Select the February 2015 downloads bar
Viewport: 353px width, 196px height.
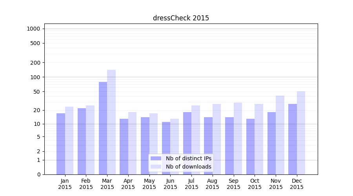[x=90, y=140]
